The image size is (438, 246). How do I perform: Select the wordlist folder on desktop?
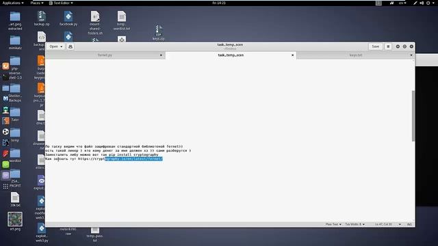pos(15,156)
